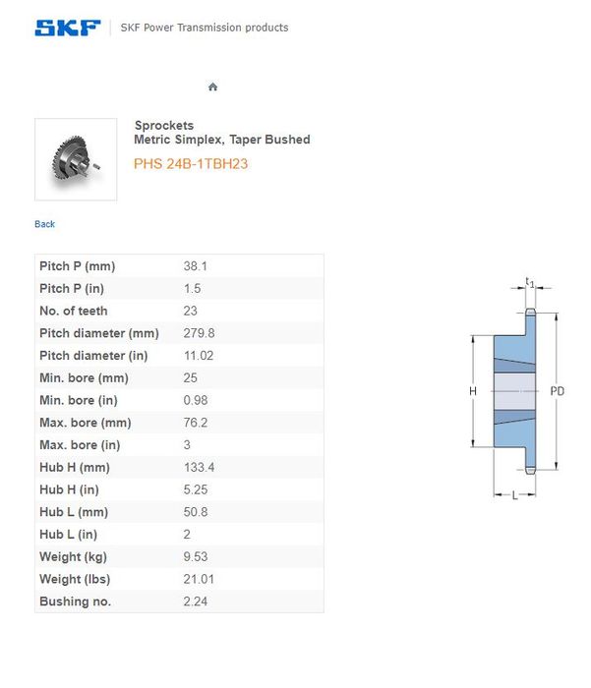Click the PD label in diagram
This screenshot has height=688, width=591.
click(x=558, y=391)
